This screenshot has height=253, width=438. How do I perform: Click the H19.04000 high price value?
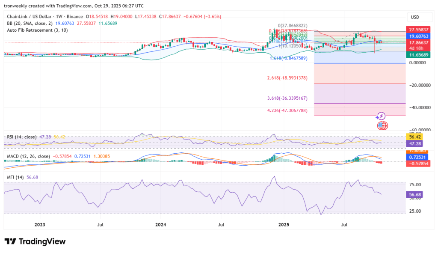tap(121, 17)
